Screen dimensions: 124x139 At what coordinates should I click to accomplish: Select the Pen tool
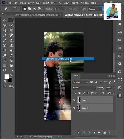[11, 55]
